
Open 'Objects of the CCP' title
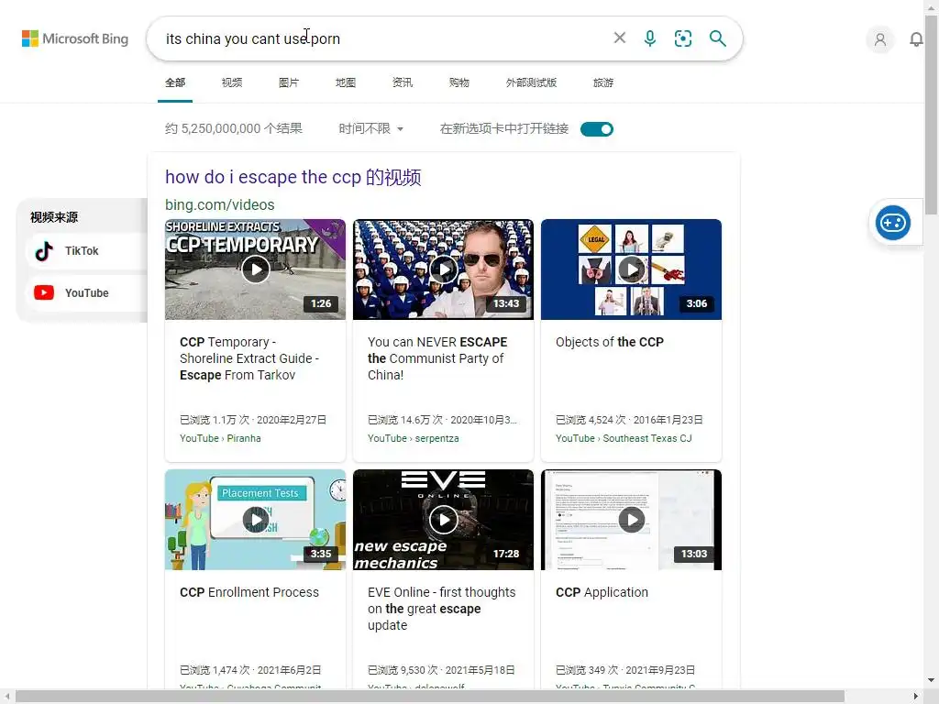(x=610, y=342)
